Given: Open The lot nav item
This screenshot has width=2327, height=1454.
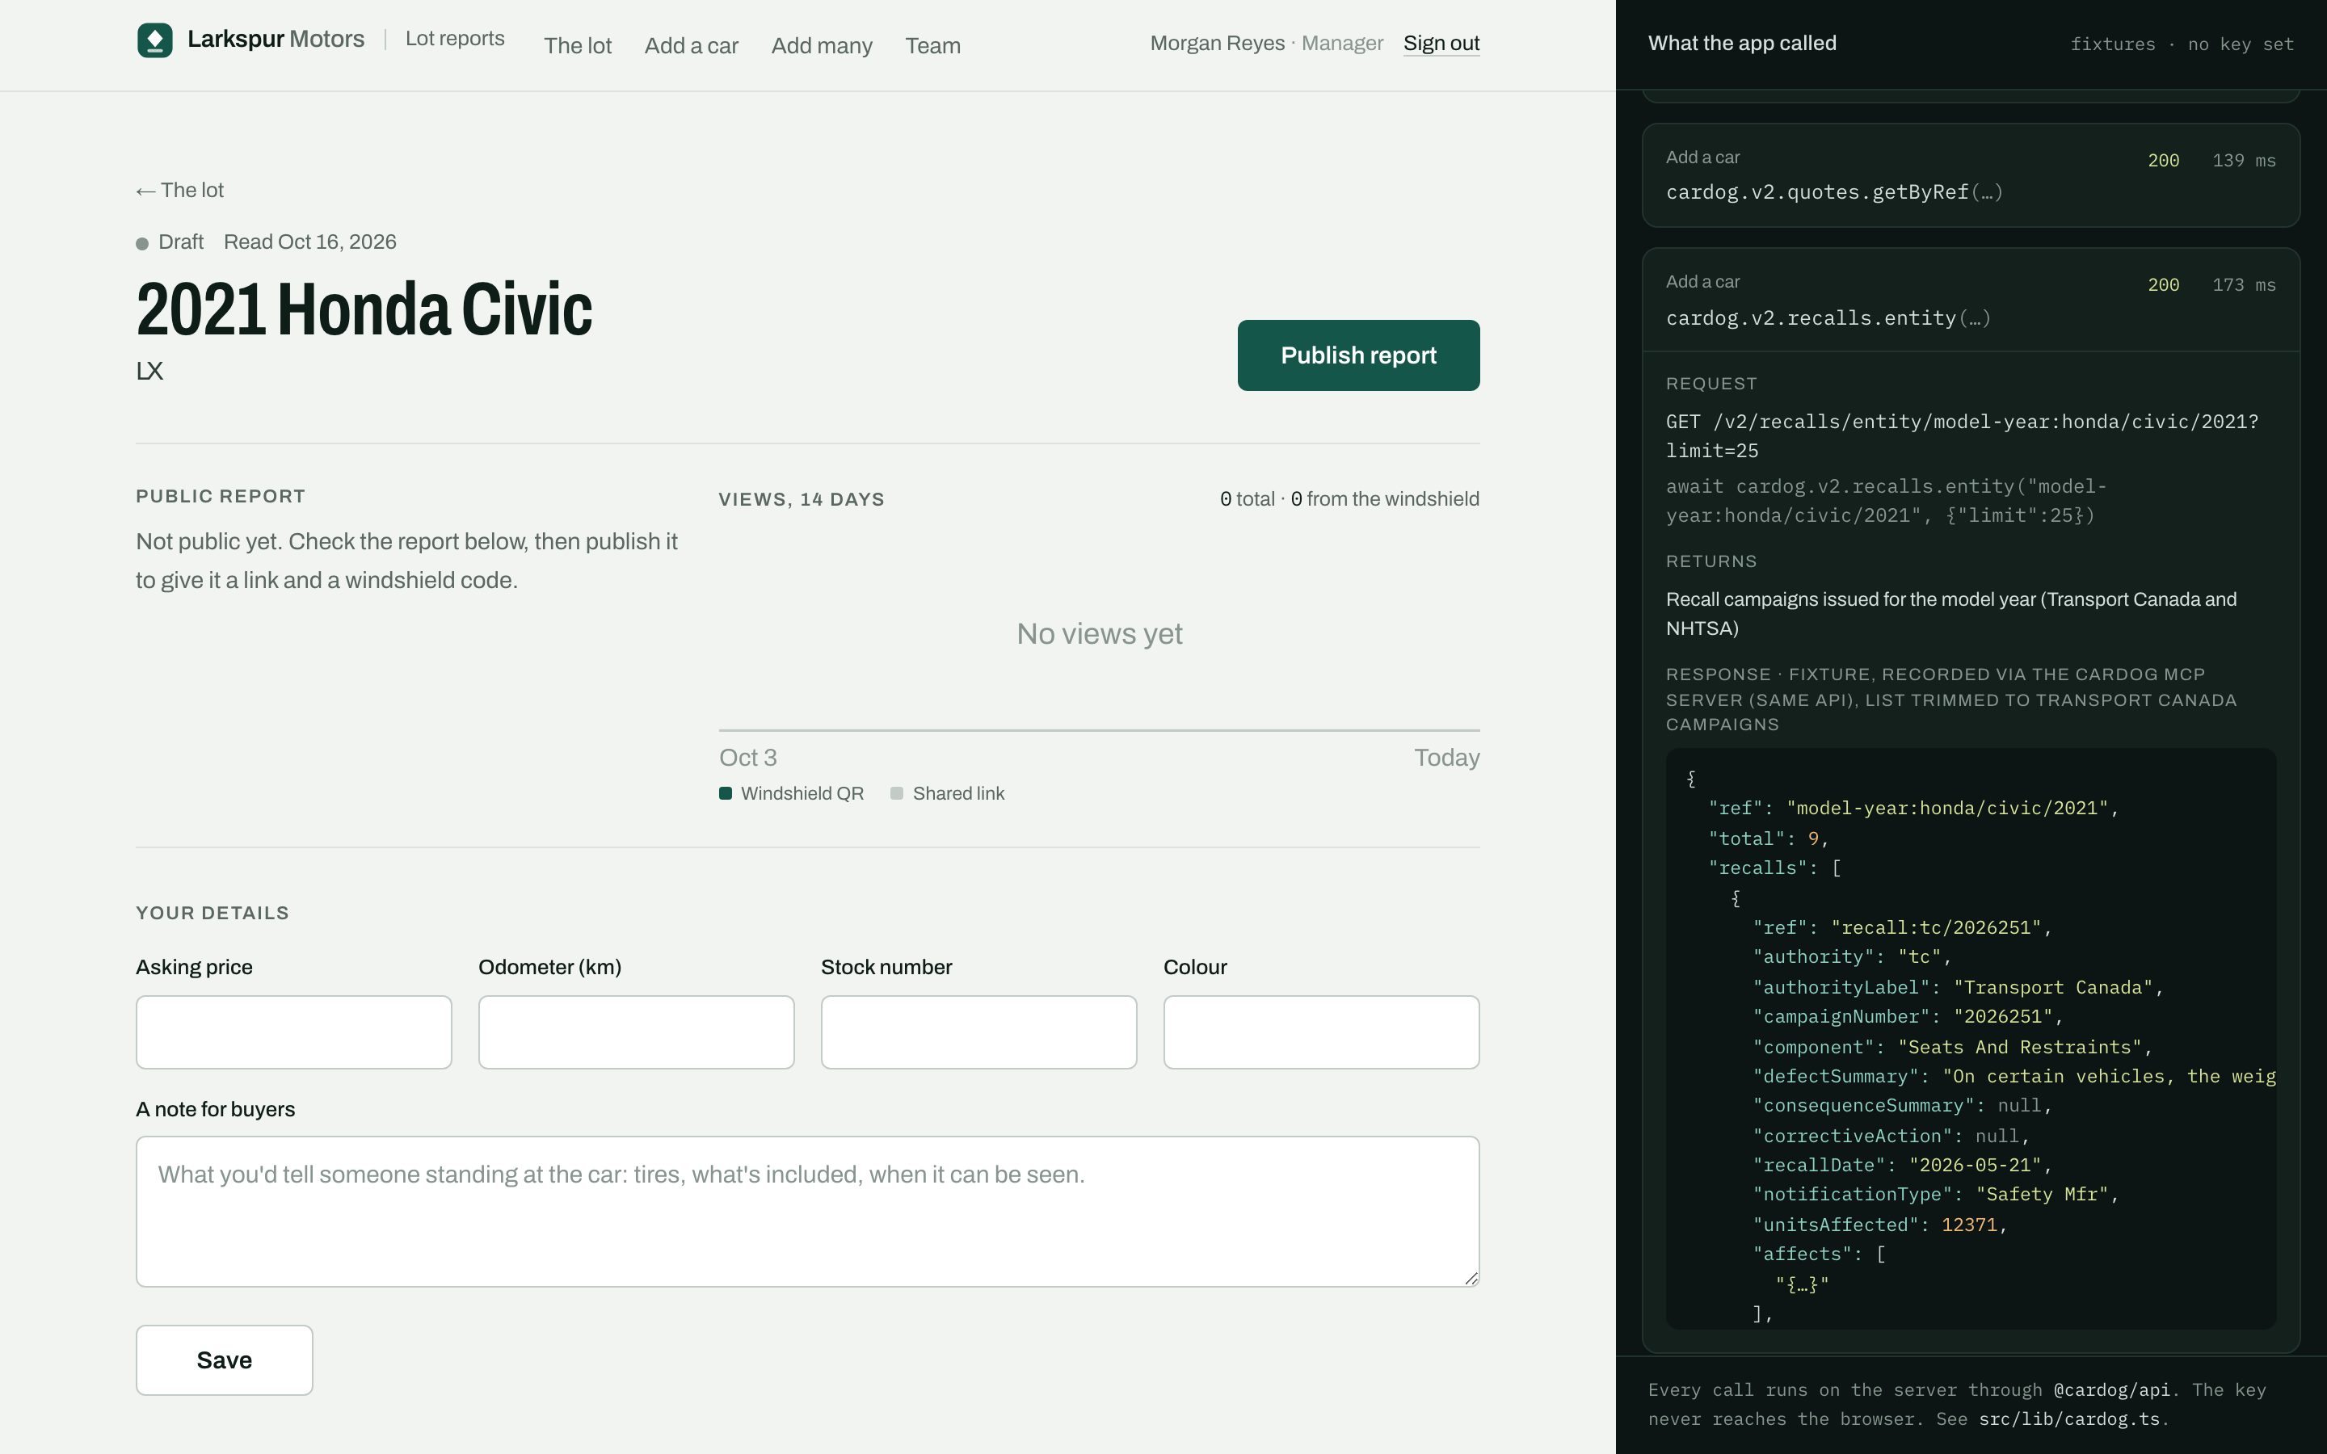Looking at the screenshot, I should [578, 45].
